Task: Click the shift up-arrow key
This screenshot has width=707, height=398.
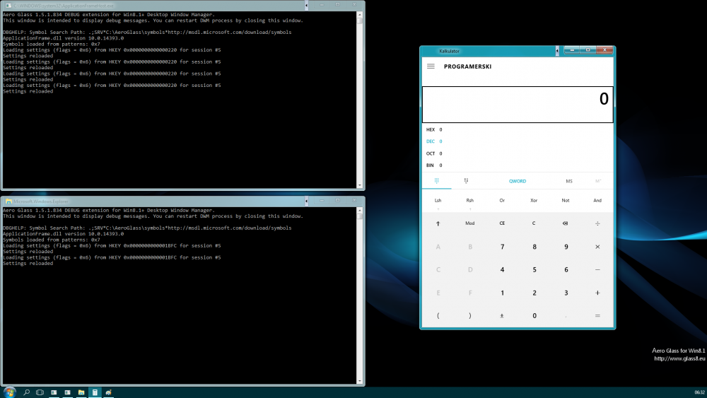Action: (438, 223)
